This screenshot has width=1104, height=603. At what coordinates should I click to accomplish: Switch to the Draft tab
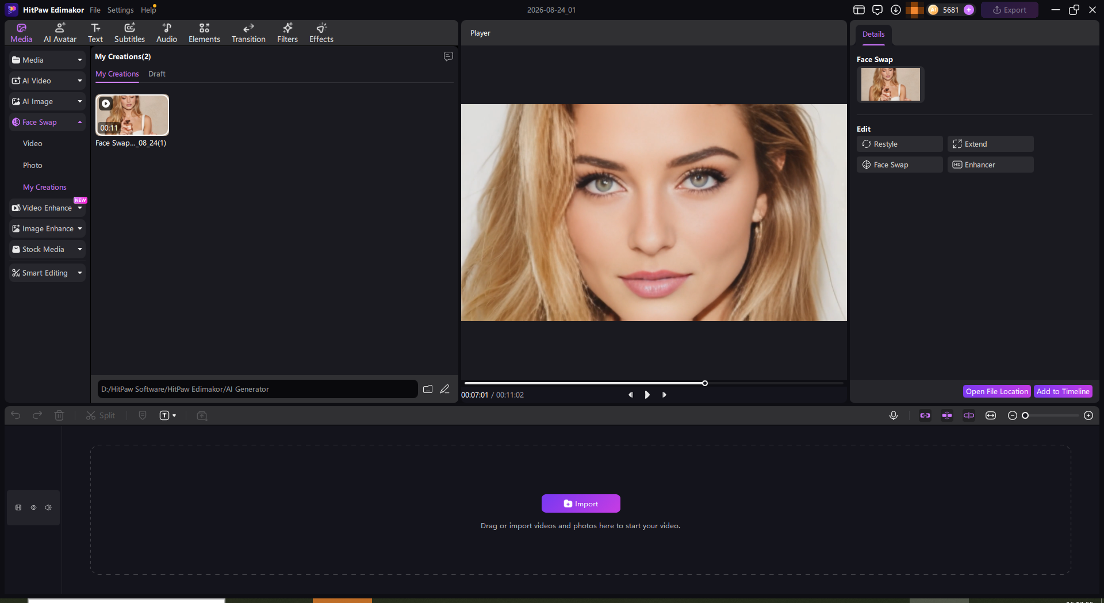pos(156,74)
